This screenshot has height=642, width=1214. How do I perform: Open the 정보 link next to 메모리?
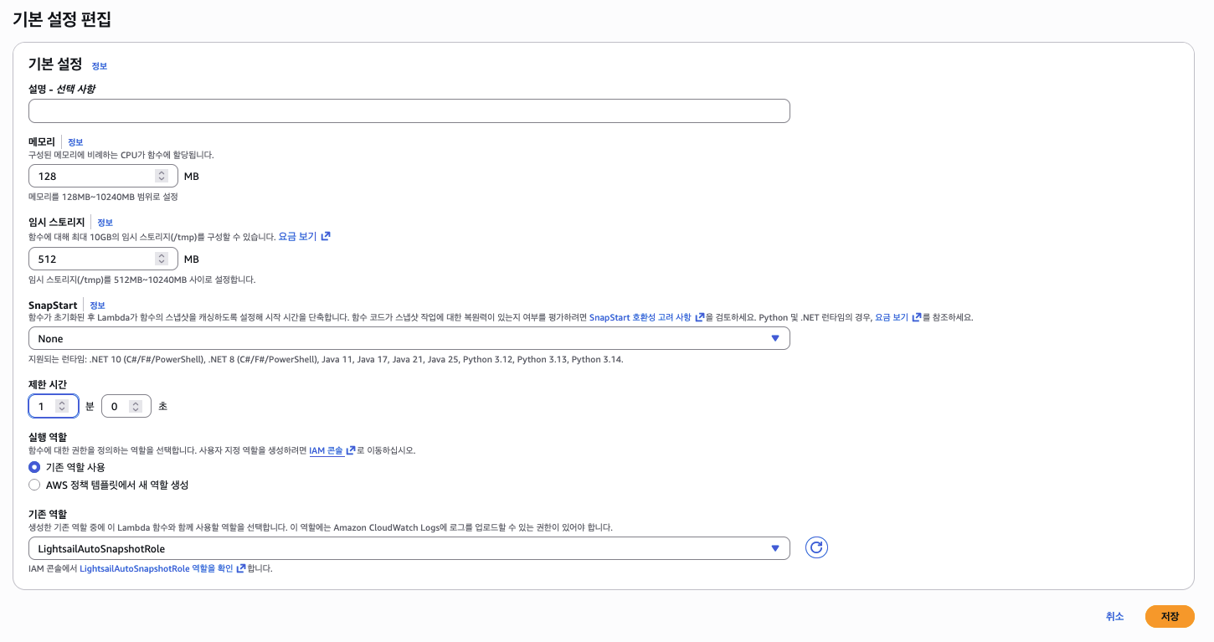tap(75, 142)
